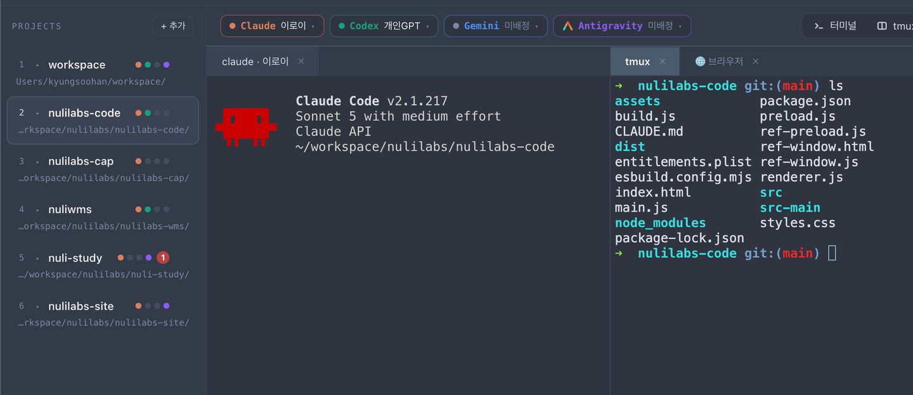Screen dimensions: 913x395
Task: Expand the nuliwms project arrow
Action: pyautogui.click(x=37, y=210)
